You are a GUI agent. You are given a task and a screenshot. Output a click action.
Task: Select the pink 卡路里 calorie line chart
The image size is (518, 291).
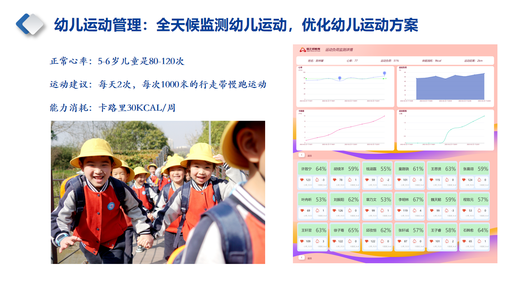345,130
